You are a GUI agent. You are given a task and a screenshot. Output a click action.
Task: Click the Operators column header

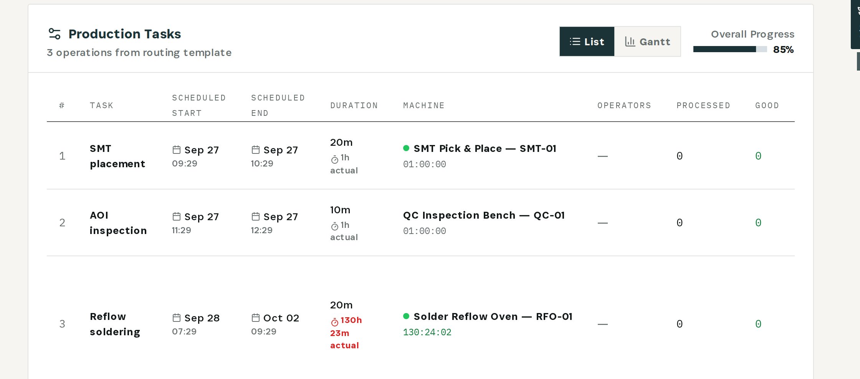coord(624,105)
